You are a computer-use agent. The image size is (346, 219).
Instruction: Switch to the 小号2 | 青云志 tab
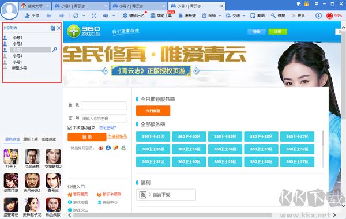[138, 6]
